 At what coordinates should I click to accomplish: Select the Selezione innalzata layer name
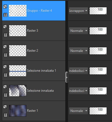40,91
